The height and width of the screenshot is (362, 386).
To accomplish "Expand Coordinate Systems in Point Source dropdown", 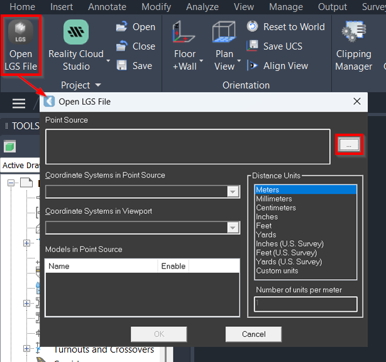I will (x=233, y=192).
